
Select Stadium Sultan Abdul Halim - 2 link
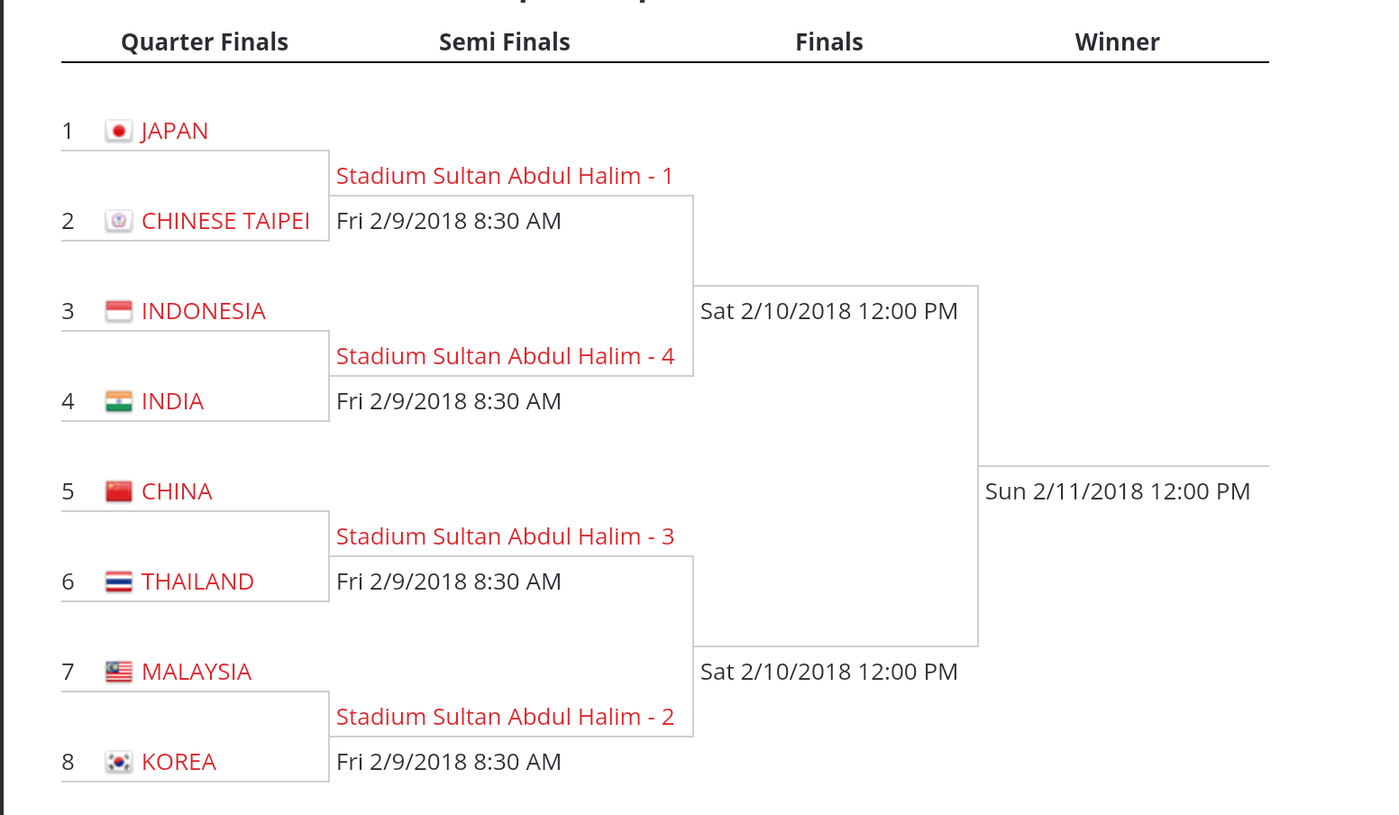pyautogui.click(x=505, y=718)
